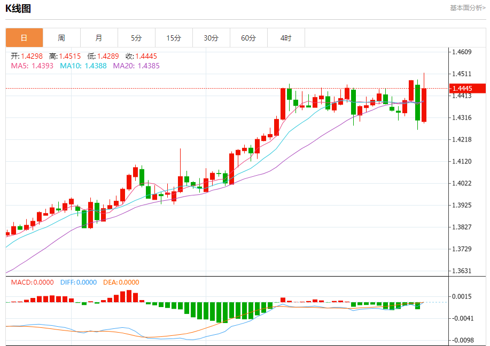
Task: Click the 1.4609 price axis label
Action: coord(462,52)
